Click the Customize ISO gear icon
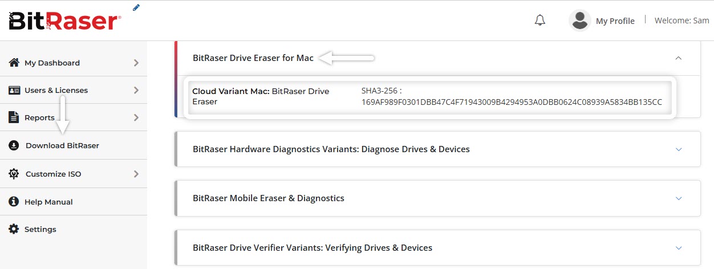714x269 pixels. coord(14,174)
